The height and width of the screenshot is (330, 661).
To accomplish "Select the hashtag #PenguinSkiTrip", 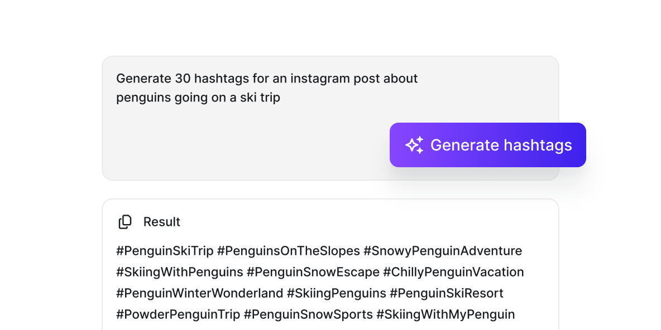I will (x=164, y=251).
